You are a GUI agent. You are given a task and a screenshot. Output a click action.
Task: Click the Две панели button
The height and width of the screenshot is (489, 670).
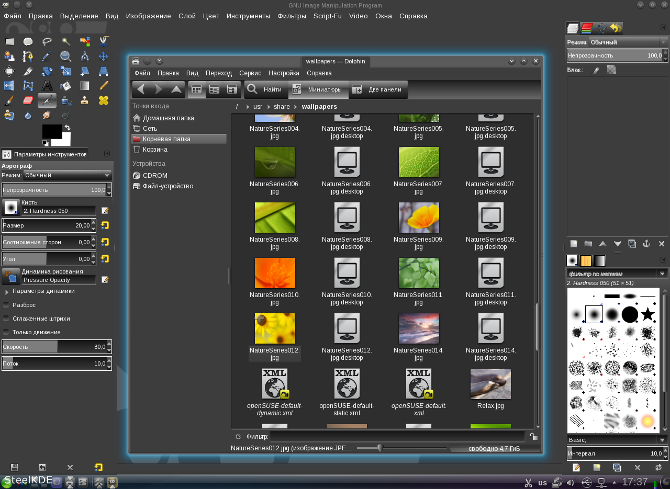378,89
